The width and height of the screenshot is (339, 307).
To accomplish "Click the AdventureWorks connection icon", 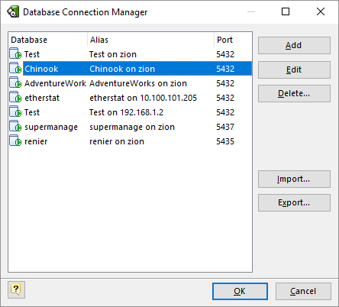I will pos(15,82).
